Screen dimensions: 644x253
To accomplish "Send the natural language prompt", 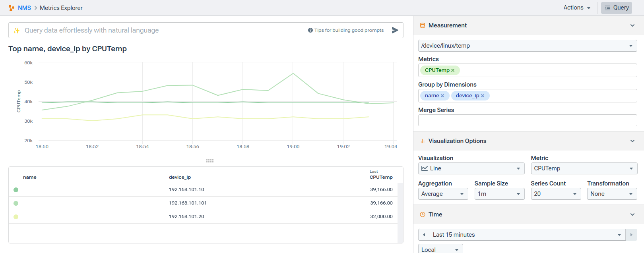I will click(395, 30).
